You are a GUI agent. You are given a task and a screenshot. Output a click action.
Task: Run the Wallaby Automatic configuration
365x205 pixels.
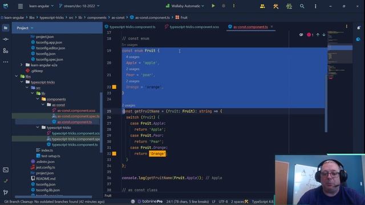pyautogui.click(x=213, y=6)
